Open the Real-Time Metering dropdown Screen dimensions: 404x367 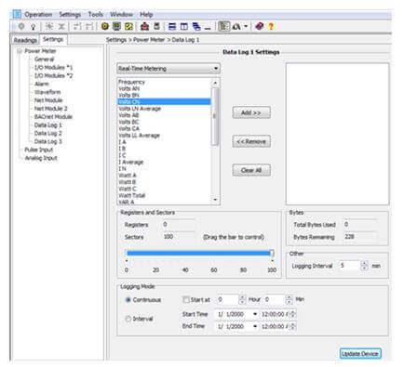coord(216,69)
